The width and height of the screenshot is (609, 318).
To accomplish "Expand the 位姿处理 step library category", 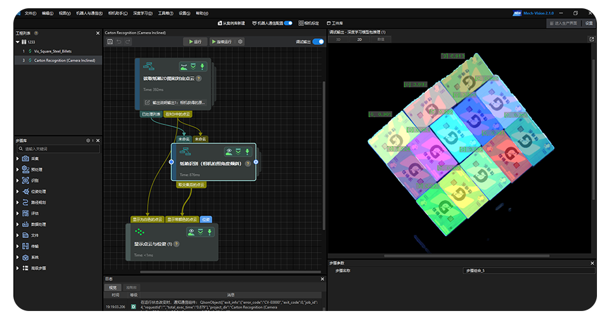I will point(17,191).
